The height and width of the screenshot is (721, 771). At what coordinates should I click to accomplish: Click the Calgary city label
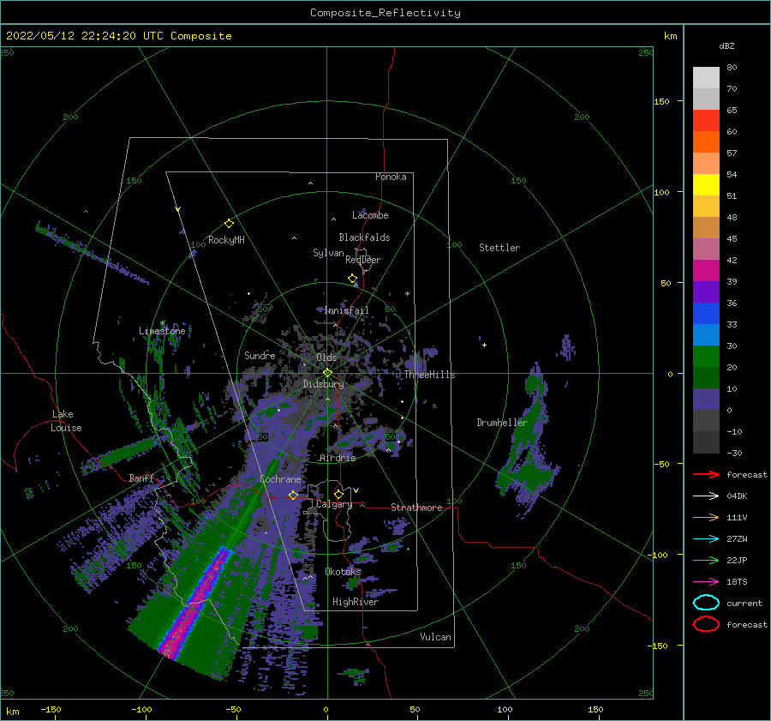click(x=334, y=504)
